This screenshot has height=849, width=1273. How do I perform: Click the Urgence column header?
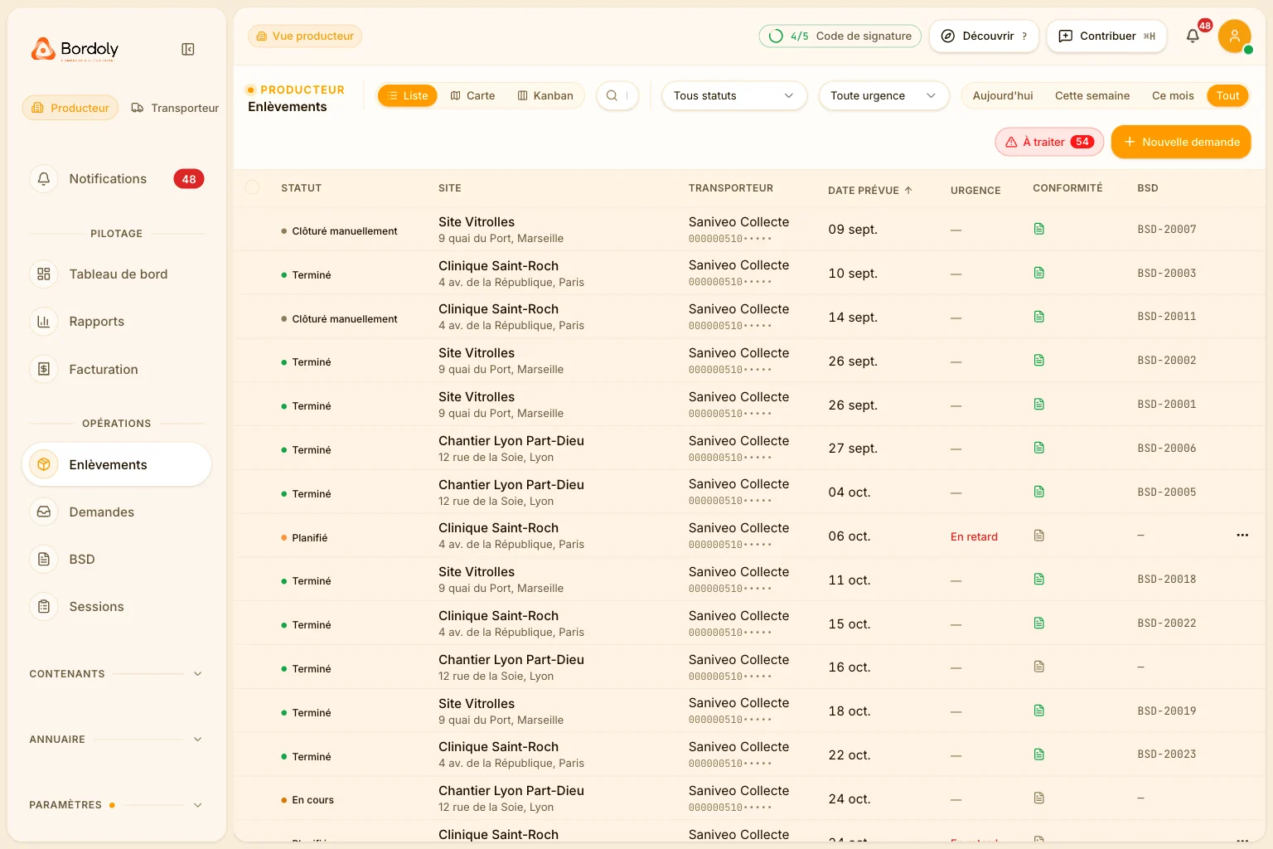click(975, 190)
